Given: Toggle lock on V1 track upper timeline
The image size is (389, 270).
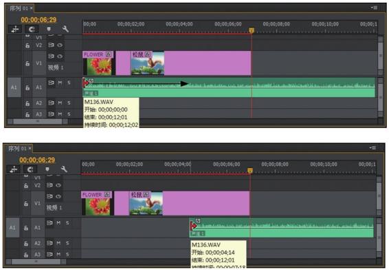Looking at the screenshot, I should pos(27,63).
